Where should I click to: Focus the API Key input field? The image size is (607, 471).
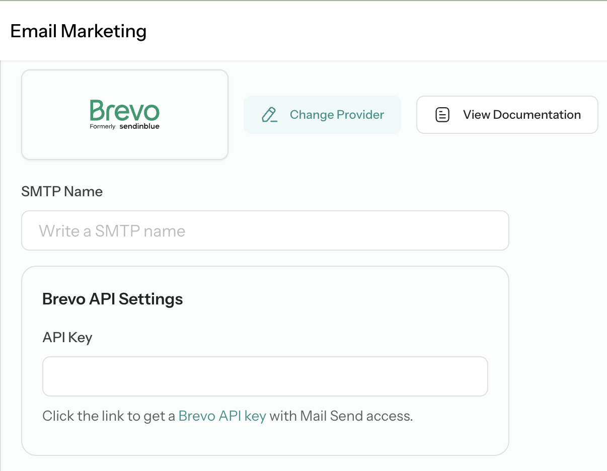tap(265, 376)
